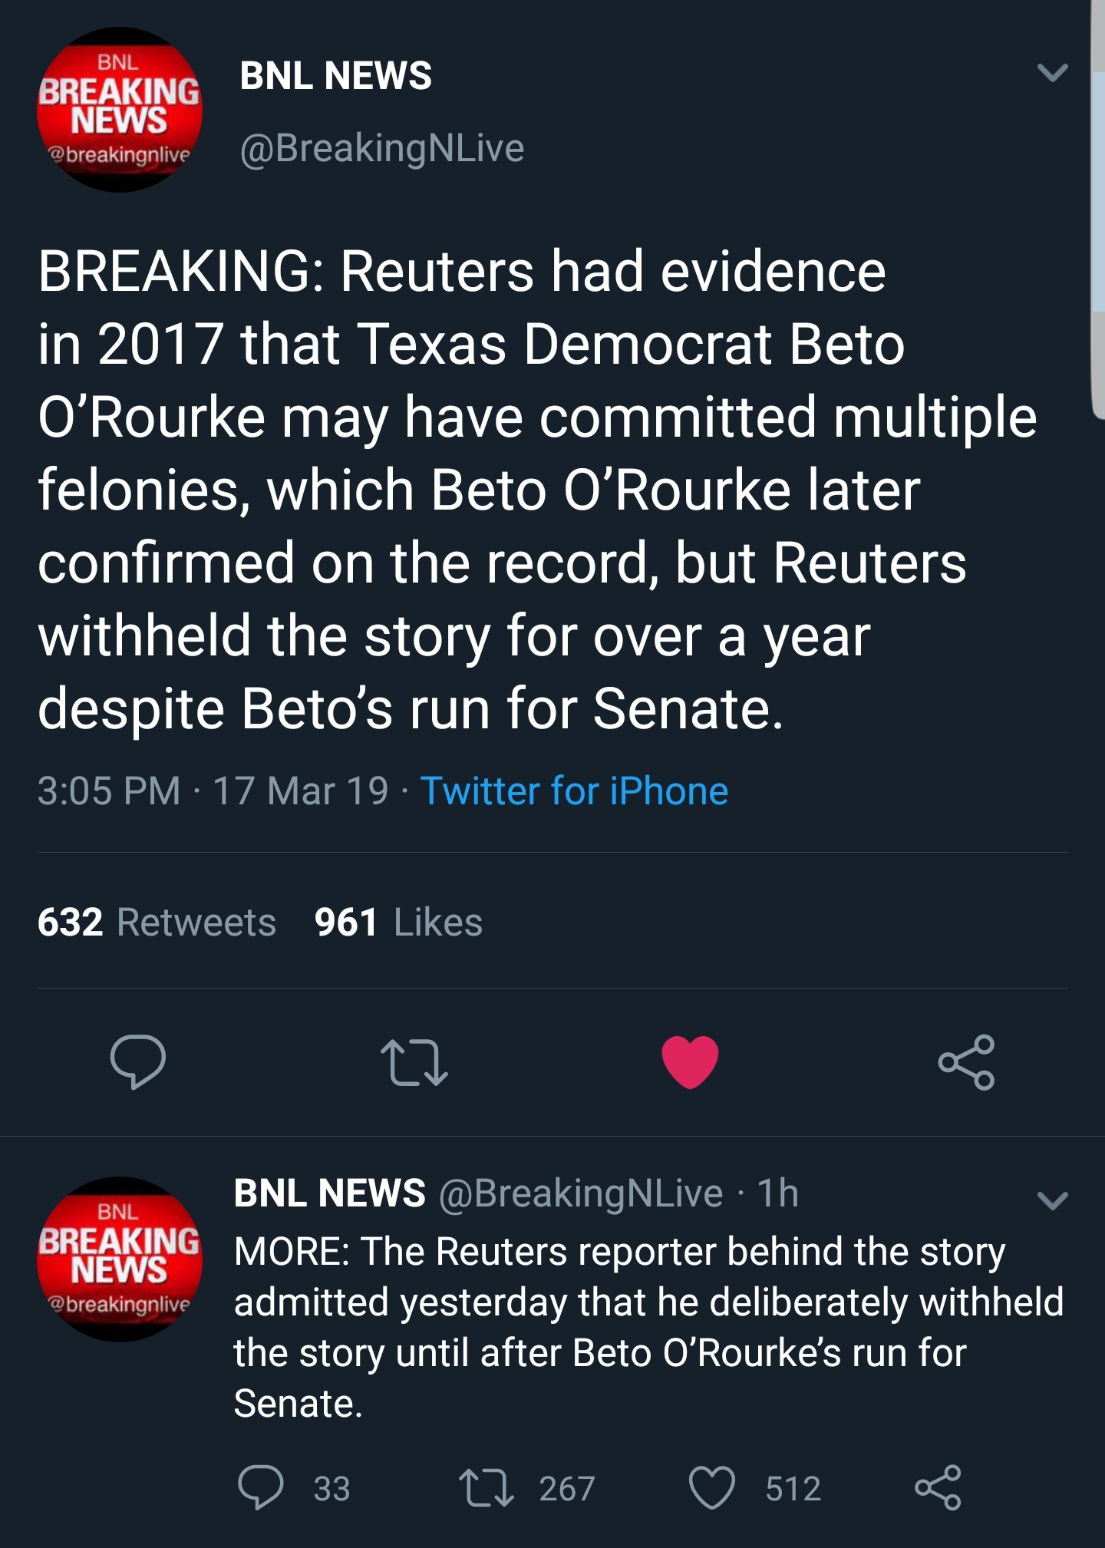Reply to the MORE follow-up tweet
The width and height of the screenshot is (1105, 1548).
pos(261,1487)
